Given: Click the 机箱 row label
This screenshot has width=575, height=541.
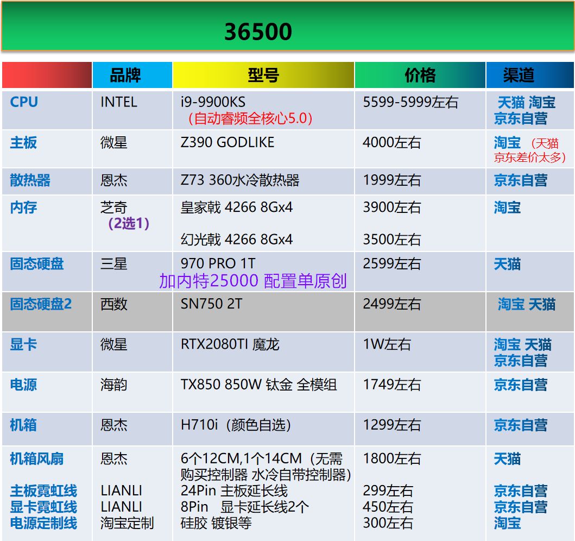Looking at the screenshot, I should (x=23, y=425).
